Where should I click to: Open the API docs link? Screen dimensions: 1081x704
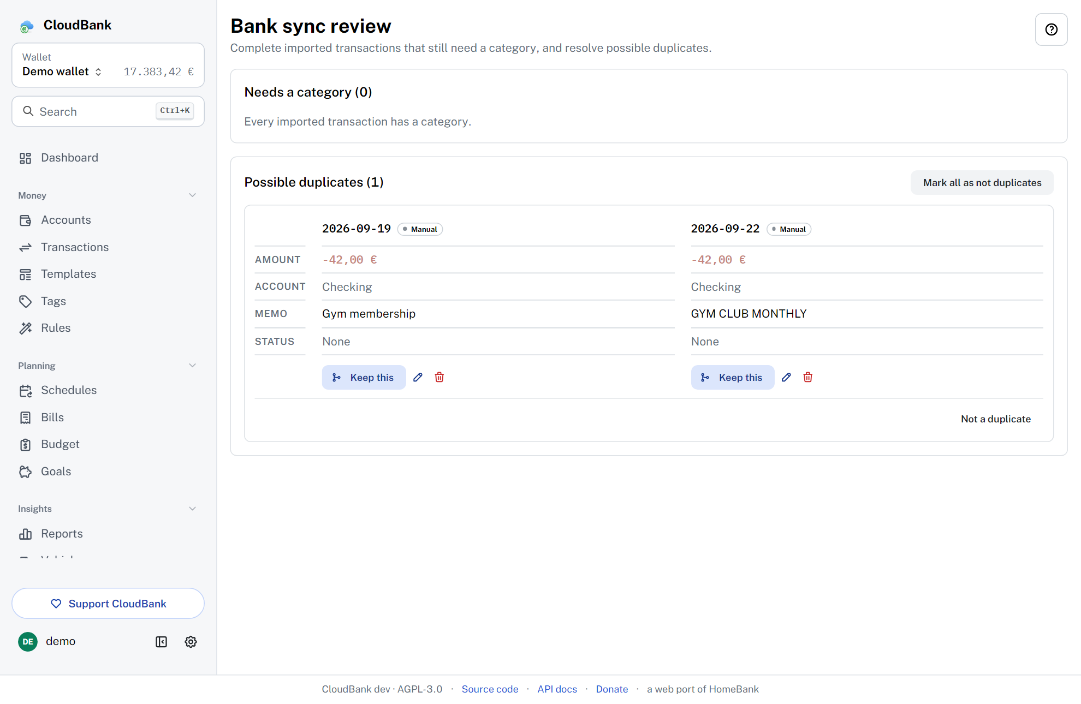(557, 689)
